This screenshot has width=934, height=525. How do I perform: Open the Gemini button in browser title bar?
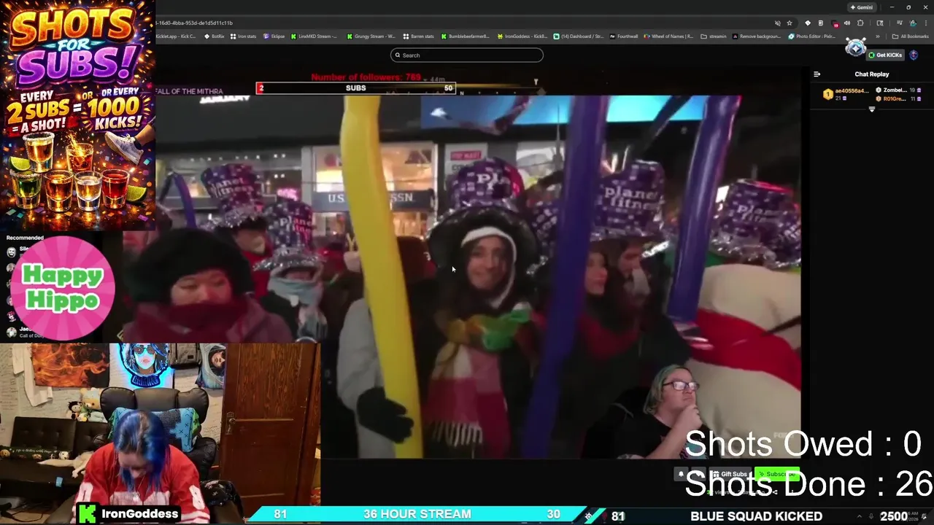(x=861, y=7)
